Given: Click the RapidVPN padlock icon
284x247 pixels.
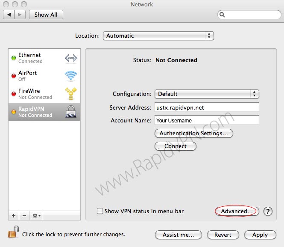Looking at the screenshot, I should point(71,112).
